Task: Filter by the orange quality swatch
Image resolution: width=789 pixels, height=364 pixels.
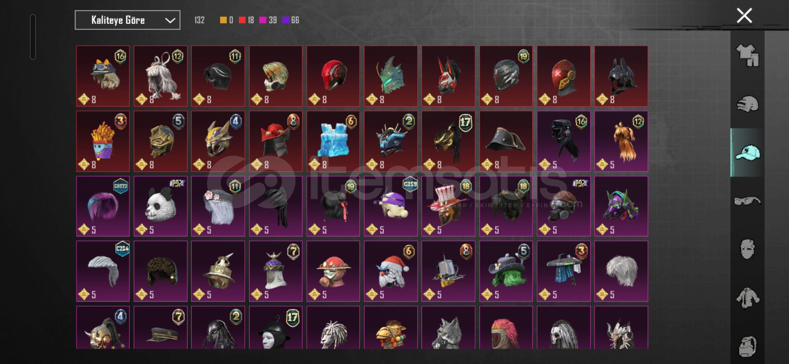Action: coord(223,20)
